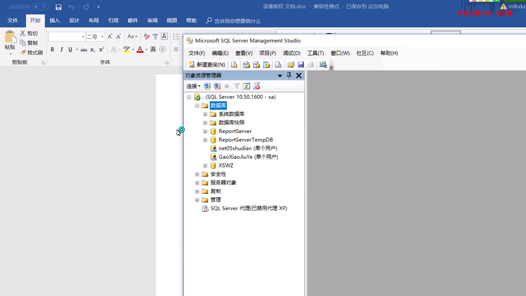
Task: Click the Save disk icon in SSMS toolbar
Action: 301,65
